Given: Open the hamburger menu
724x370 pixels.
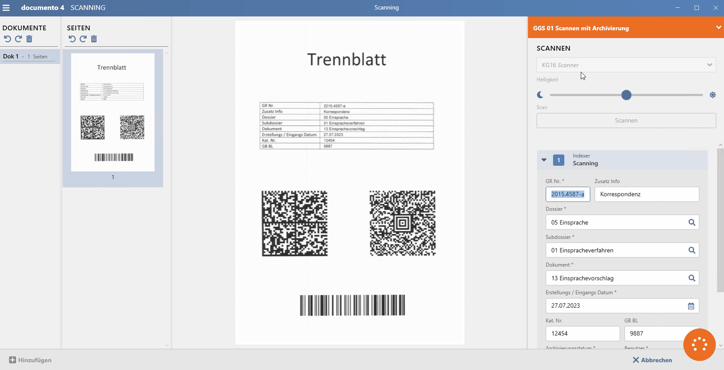Looking at the screenshot, I should pos(6,8).
